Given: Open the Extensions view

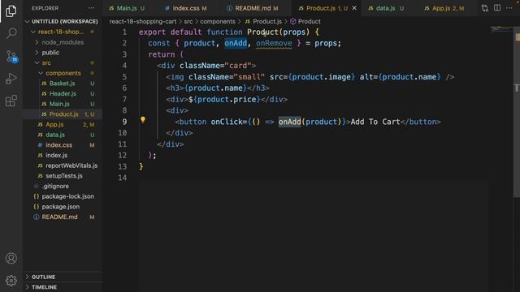Looking at the screenshot, I should pos(11,101).
